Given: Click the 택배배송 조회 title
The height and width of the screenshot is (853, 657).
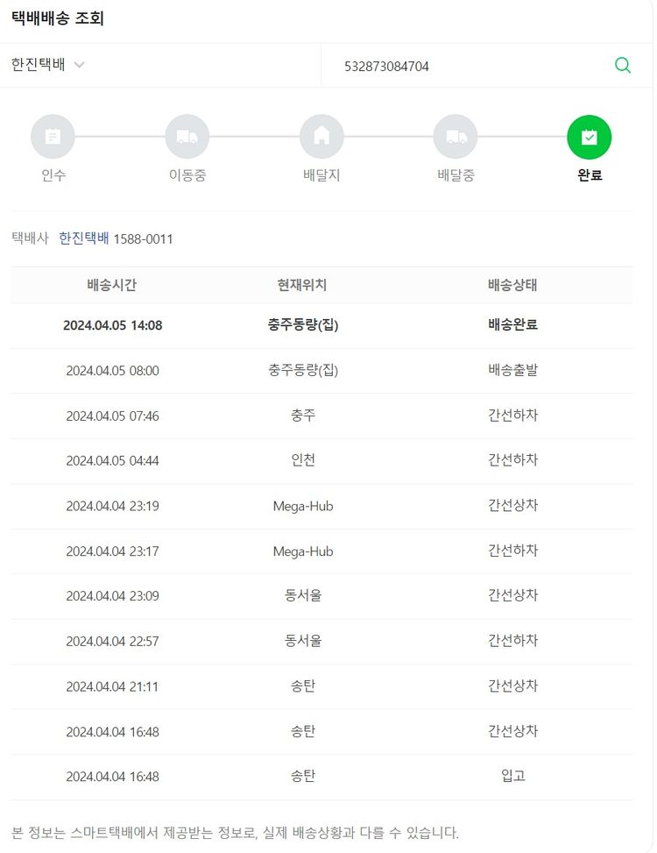Looking at the screenshot, I should click(x=58, y=18).
